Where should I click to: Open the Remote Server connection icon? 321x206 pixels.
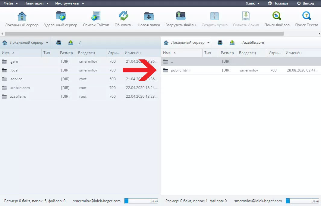61,16
